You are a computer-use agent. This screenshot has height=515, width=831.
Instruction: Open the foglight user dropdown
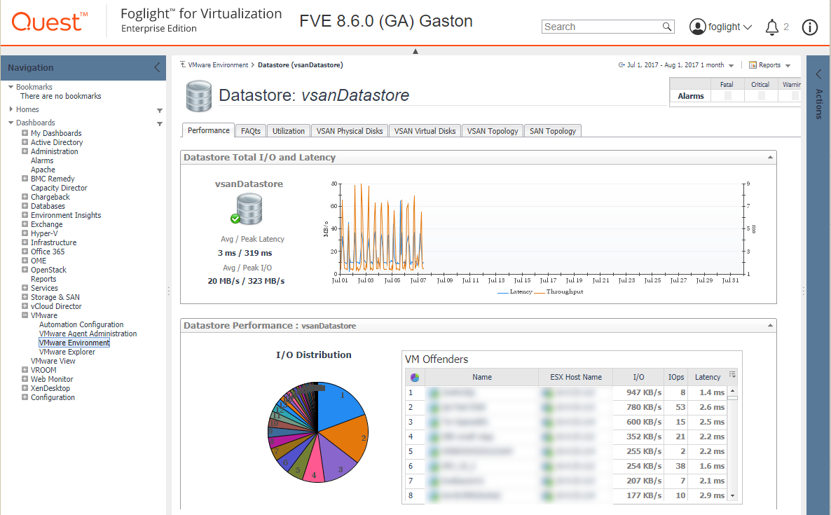[x=748, y=27]
